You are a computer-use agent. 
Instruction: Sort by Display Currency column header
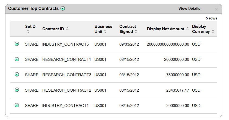pyautogui.click(x=213, y=32)
